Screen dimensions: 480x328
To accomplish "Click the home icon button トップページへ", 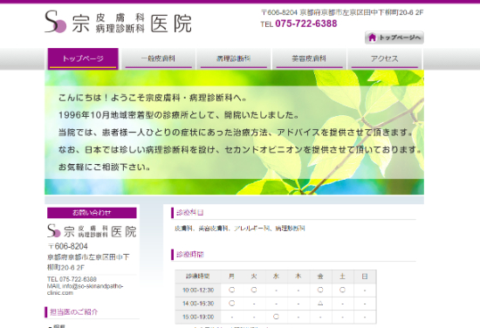I will (x=394, y=38).
